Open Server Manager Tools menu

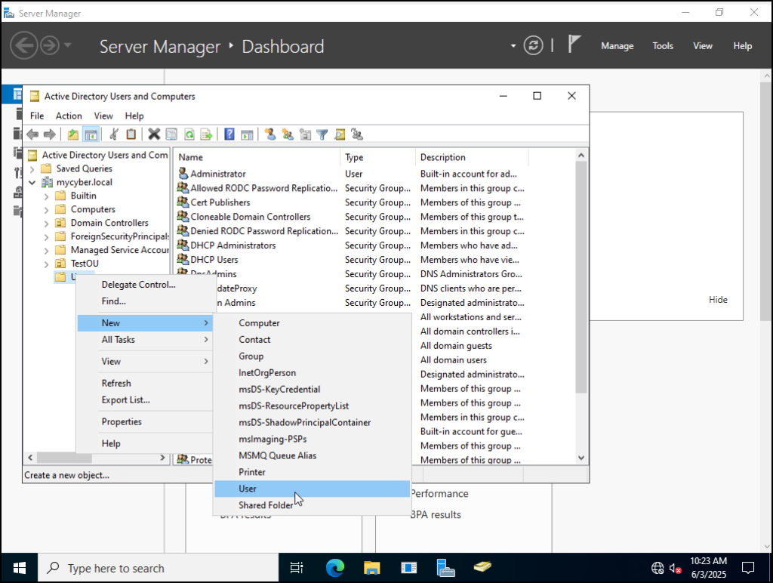(x=663, y=46)
